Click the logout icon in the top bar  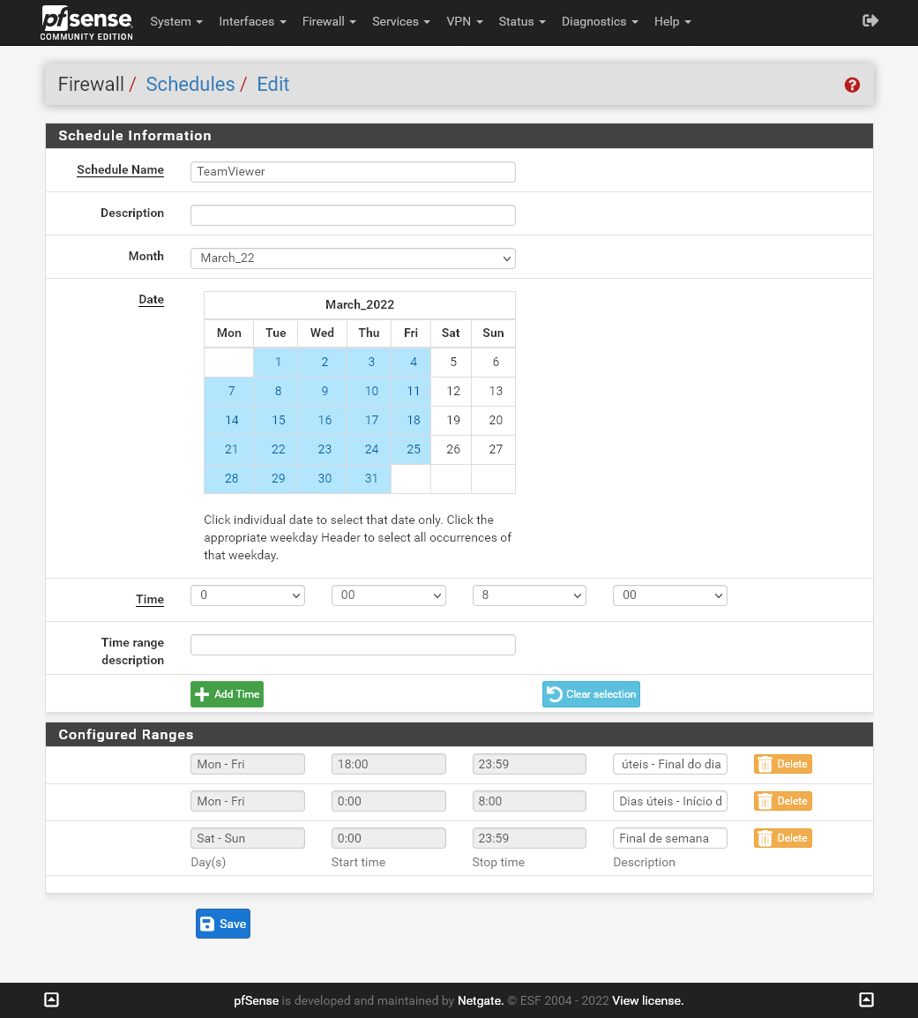pyautogui.click(x=870, y=21)
